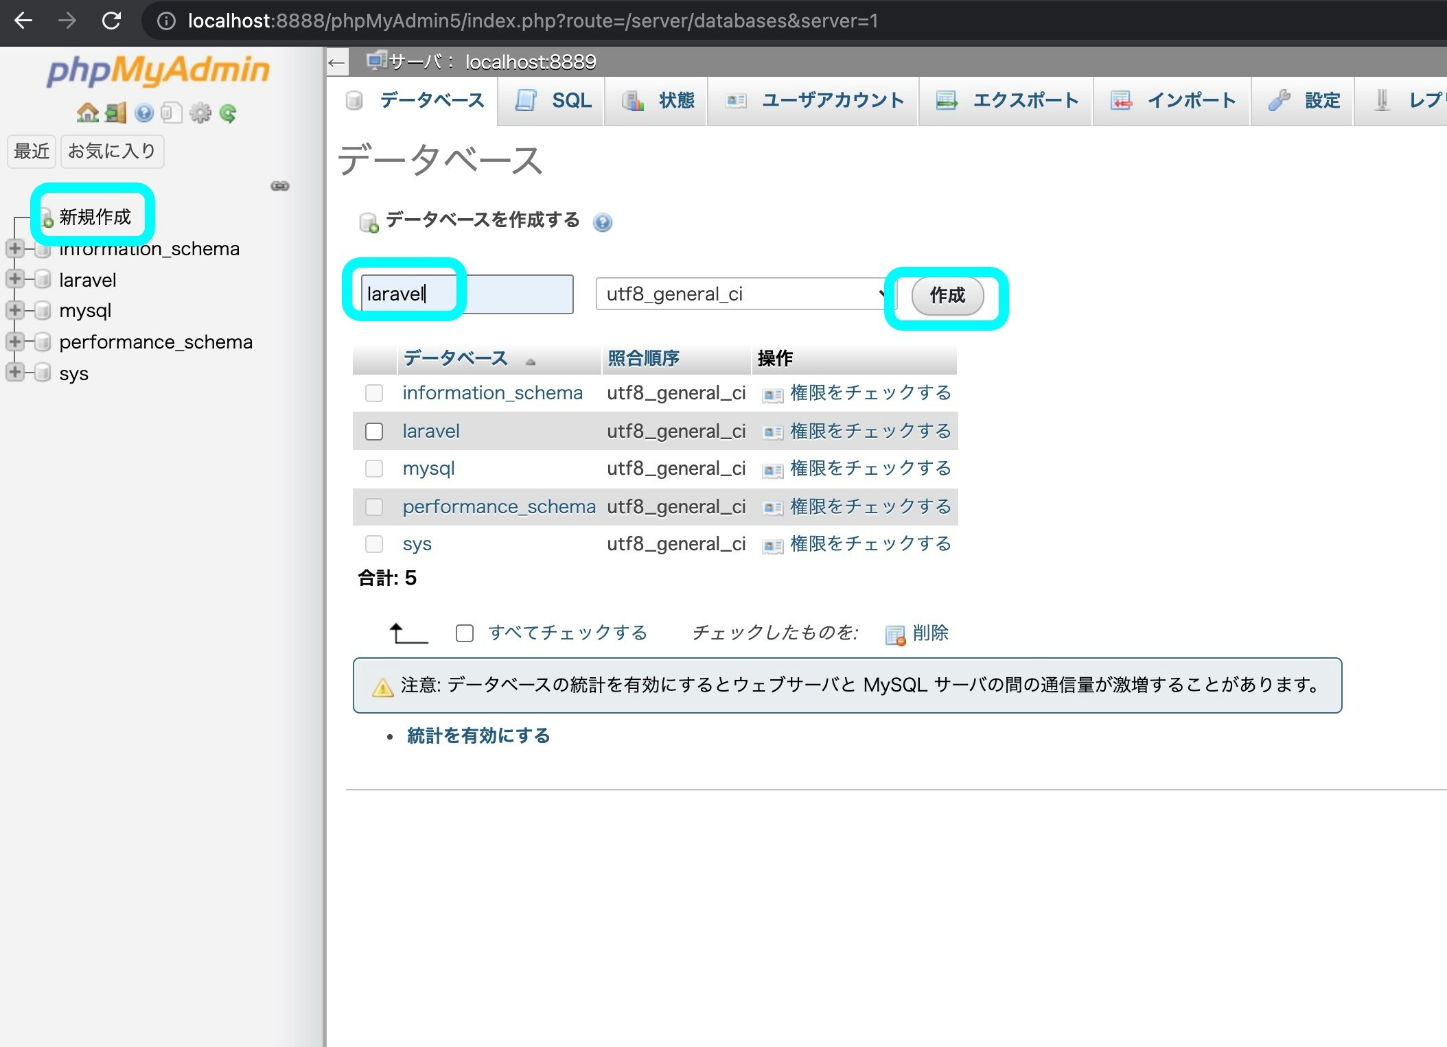Toggle the すべてチェックする checkbox

coord(465,633)
